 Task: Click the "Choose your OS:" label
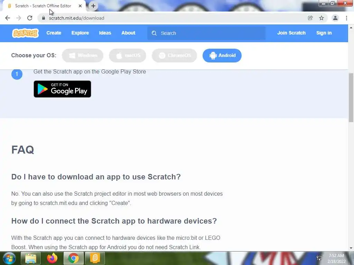click(34, 56)
